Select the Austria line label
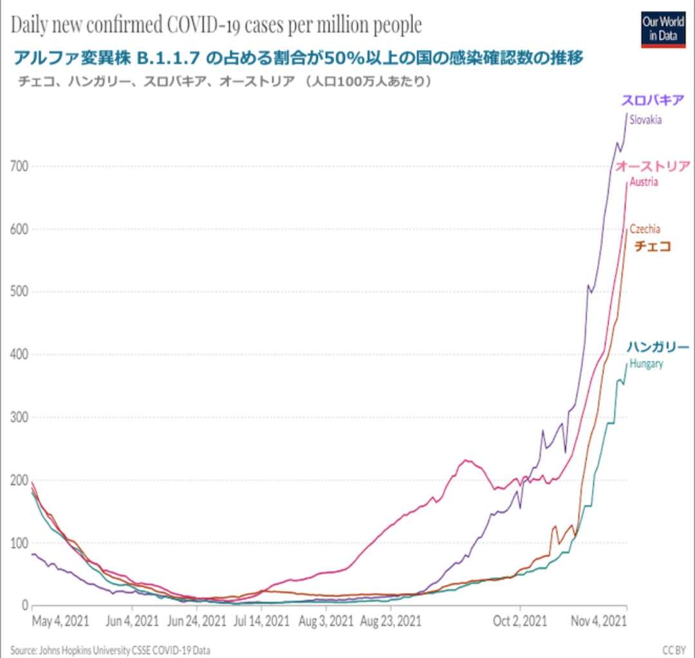695x658 pixels. tap(644, 182)
